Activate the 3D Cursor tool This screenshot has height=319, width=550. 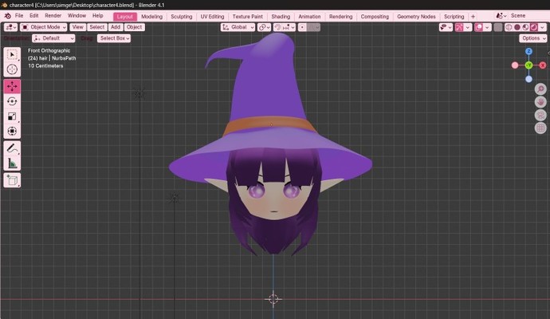[12, 69]
